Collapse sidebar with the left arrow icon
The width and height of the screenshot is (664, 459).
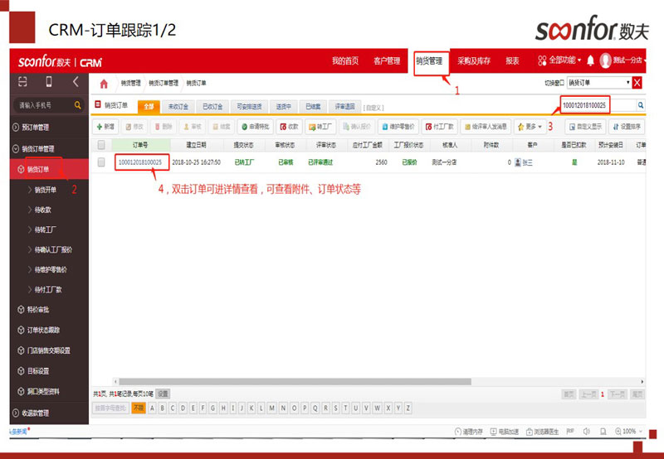(x=76, y=82)
